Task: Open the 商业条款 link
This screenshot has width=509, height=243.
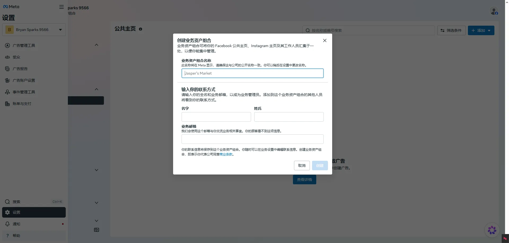Action: pos(226,154)
